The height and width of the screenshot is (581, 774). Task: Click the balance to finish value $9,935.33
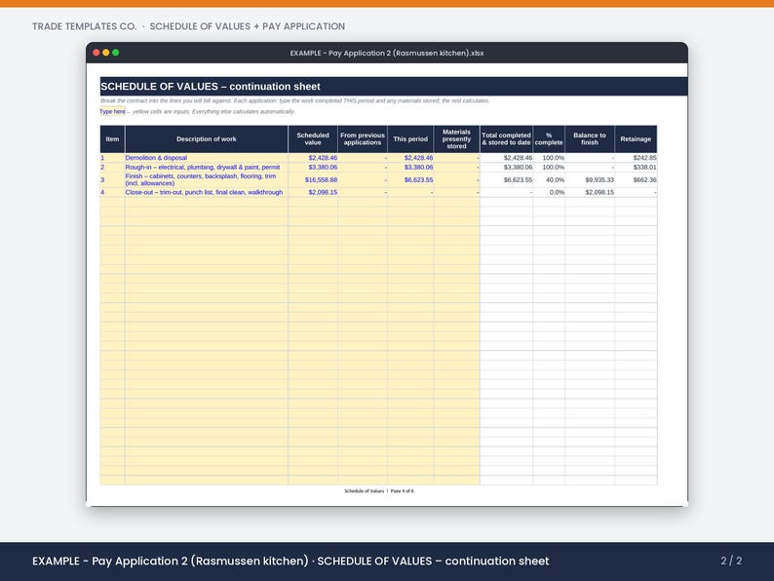[590, 179]
